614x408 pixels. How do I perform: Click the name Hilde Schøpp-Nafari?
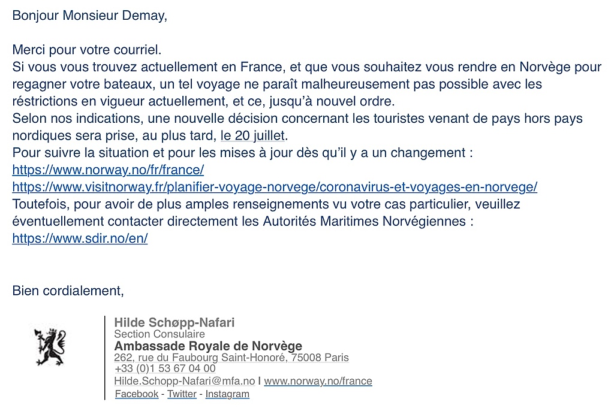[x=174, y=322]
